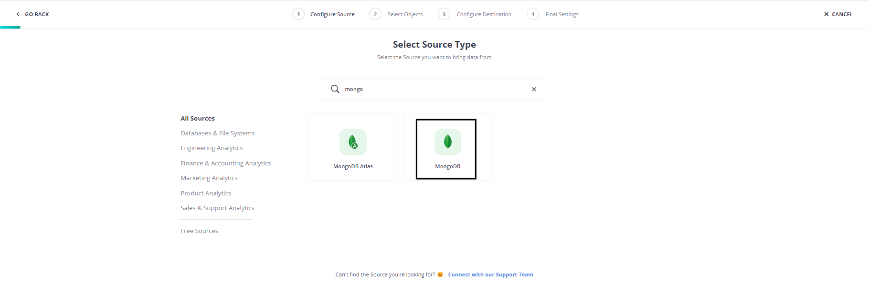Click the search magnifier icon
869x305 pixels.
(335, 89)
